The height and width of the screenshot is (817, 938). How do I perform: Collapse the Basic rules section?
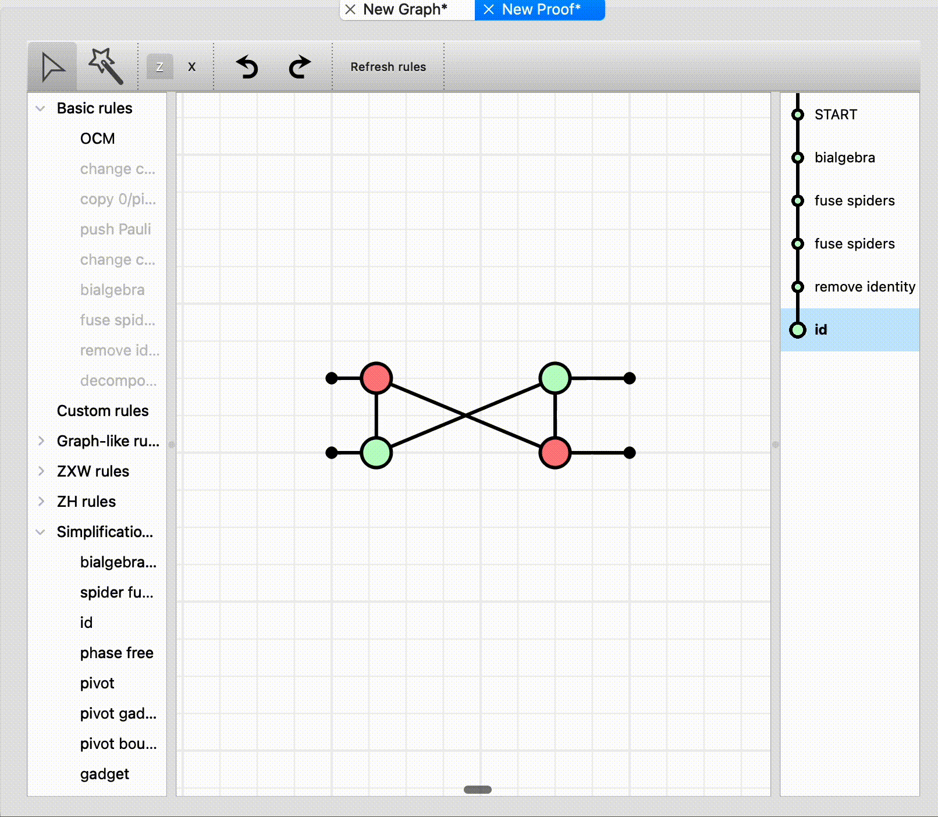click(x=41, y=108)
